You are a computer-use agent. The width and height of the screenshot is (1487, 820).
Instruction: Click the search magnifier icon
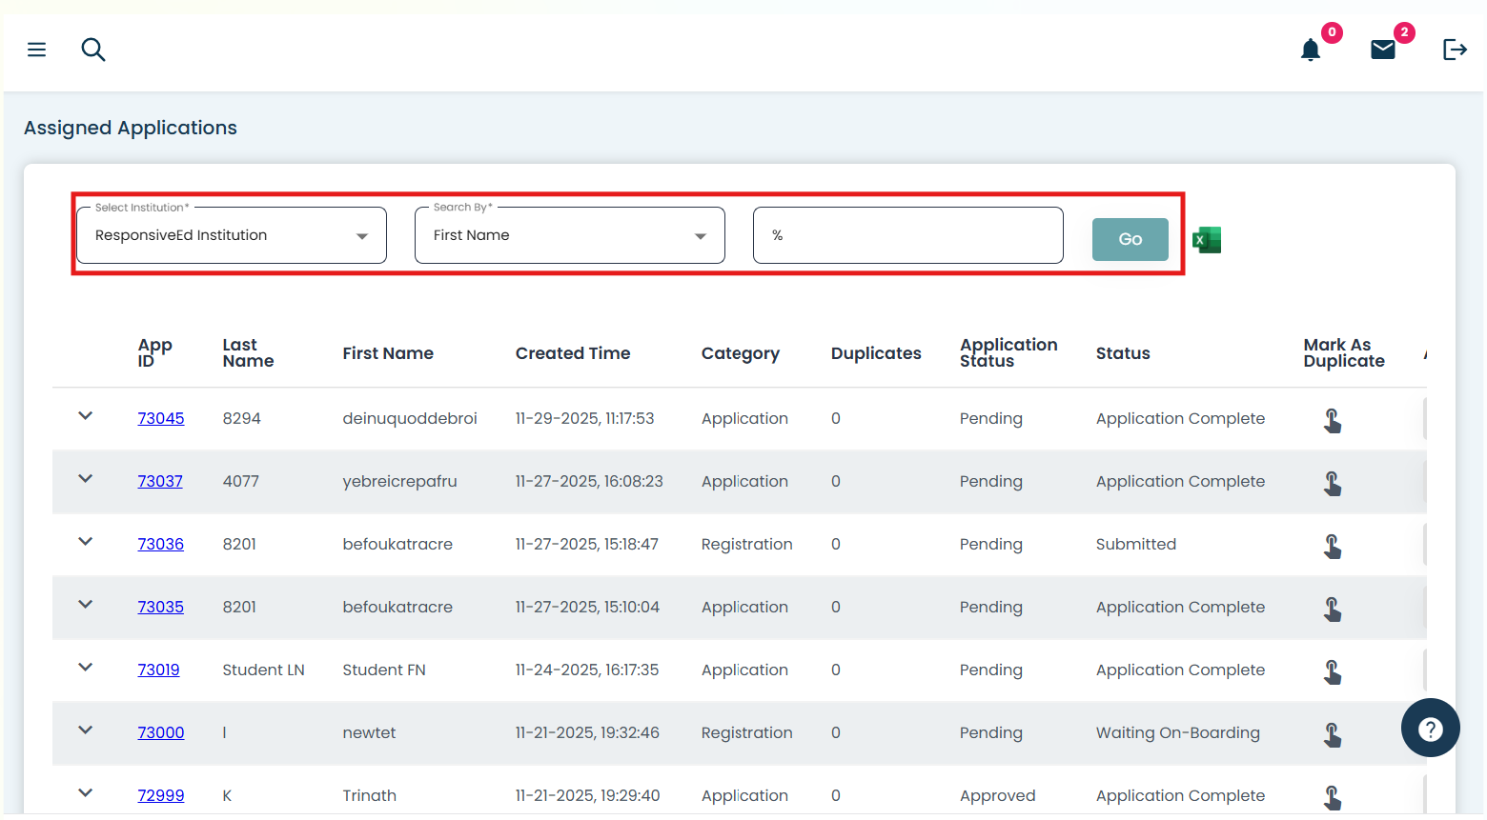click(x=92, y=50)
